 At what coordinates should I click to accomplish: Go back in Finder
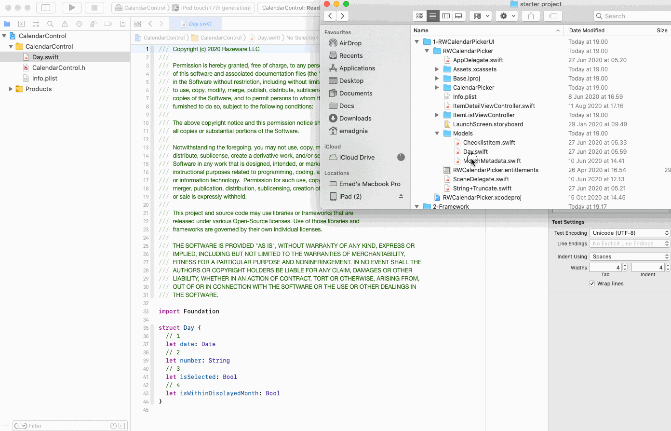(330, 16)
